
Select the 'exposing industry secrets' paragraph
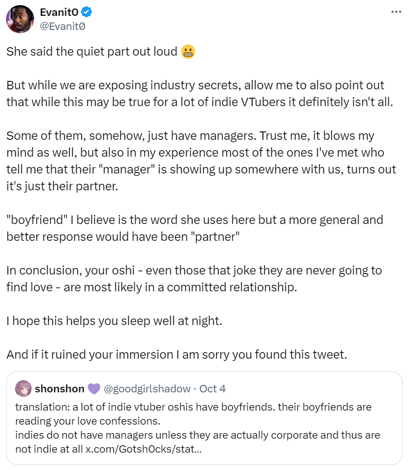point(199,94)
